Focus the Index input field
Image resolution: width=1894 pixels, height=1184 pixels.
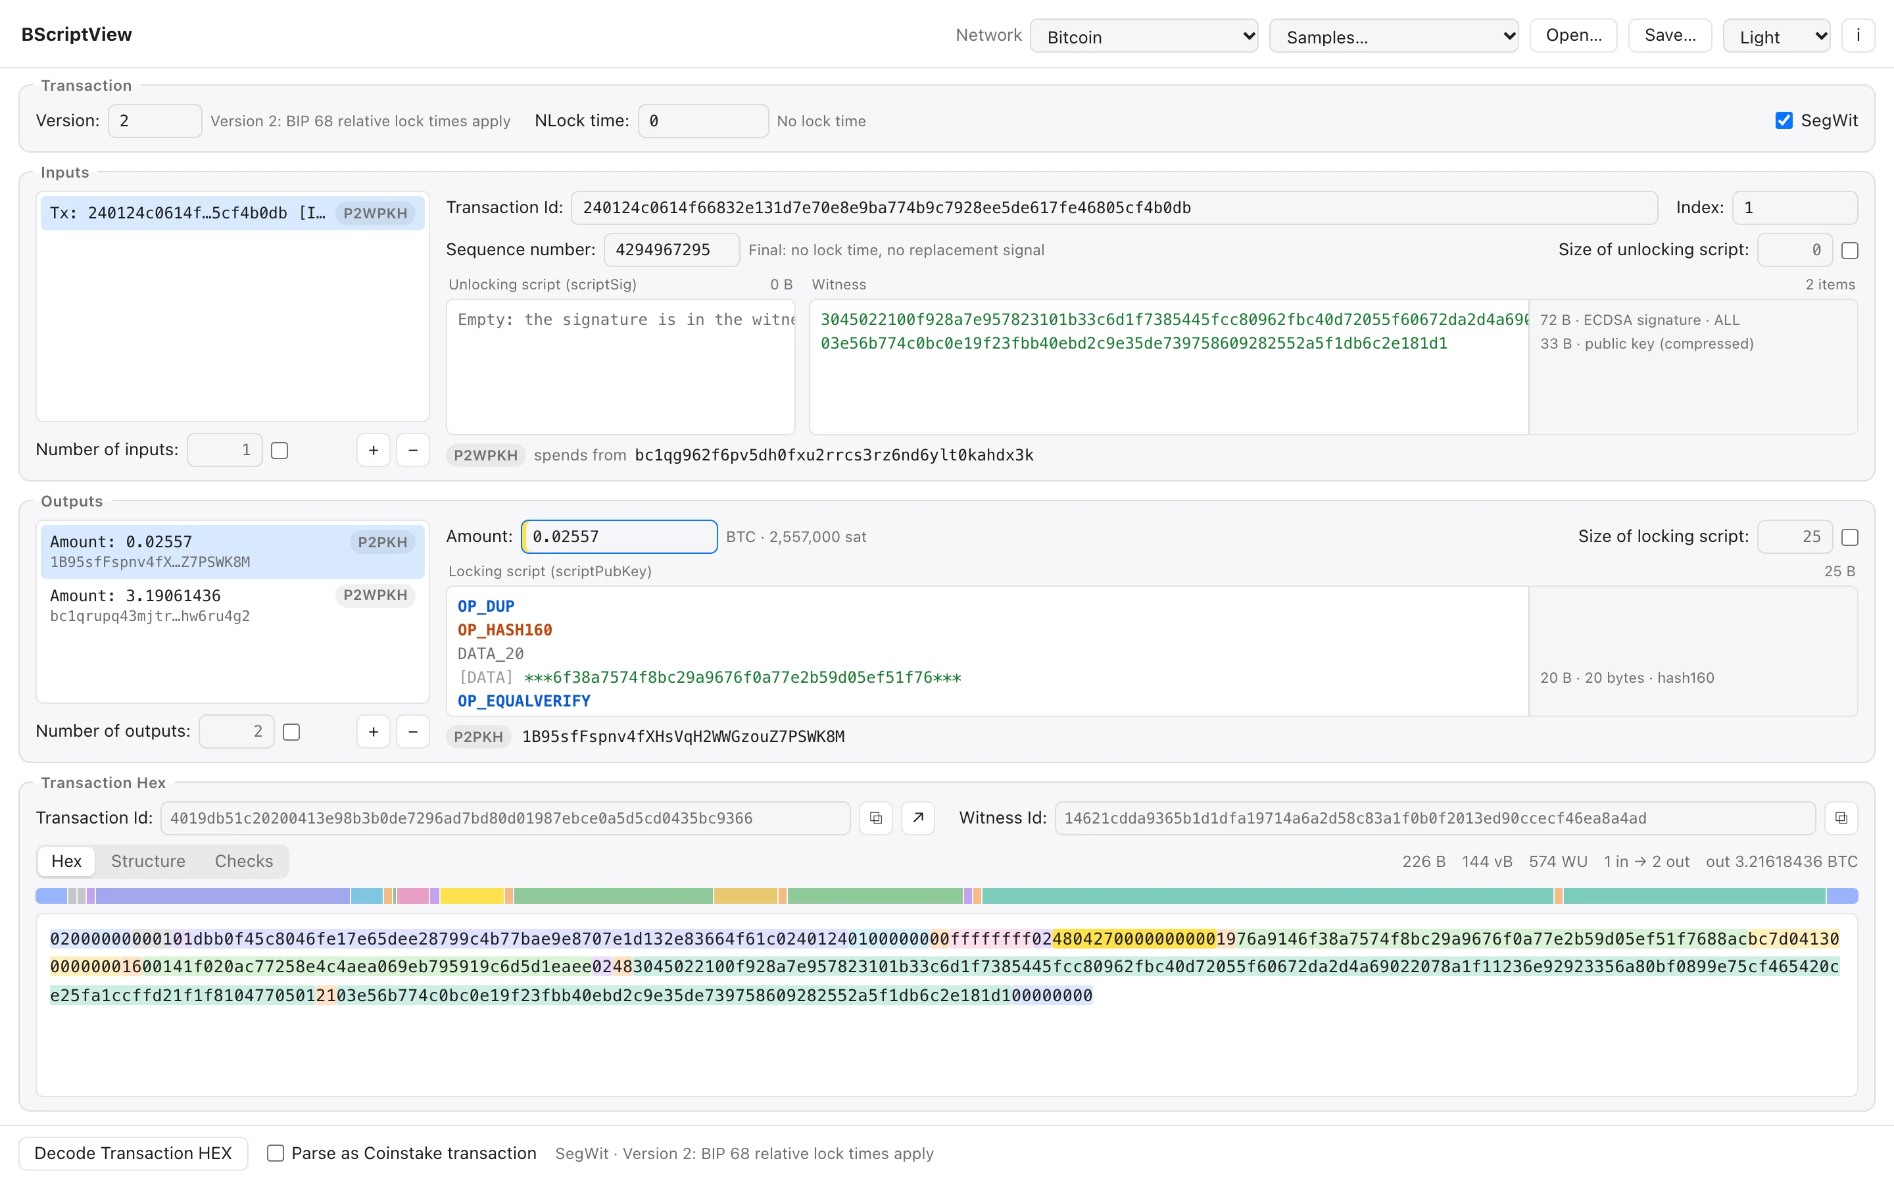pos(1795,207)
